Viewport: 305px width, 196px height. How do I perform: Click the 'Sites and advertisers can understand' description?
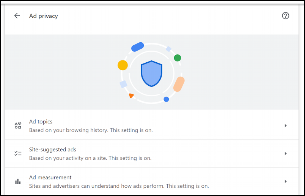[x=119, y=186]
